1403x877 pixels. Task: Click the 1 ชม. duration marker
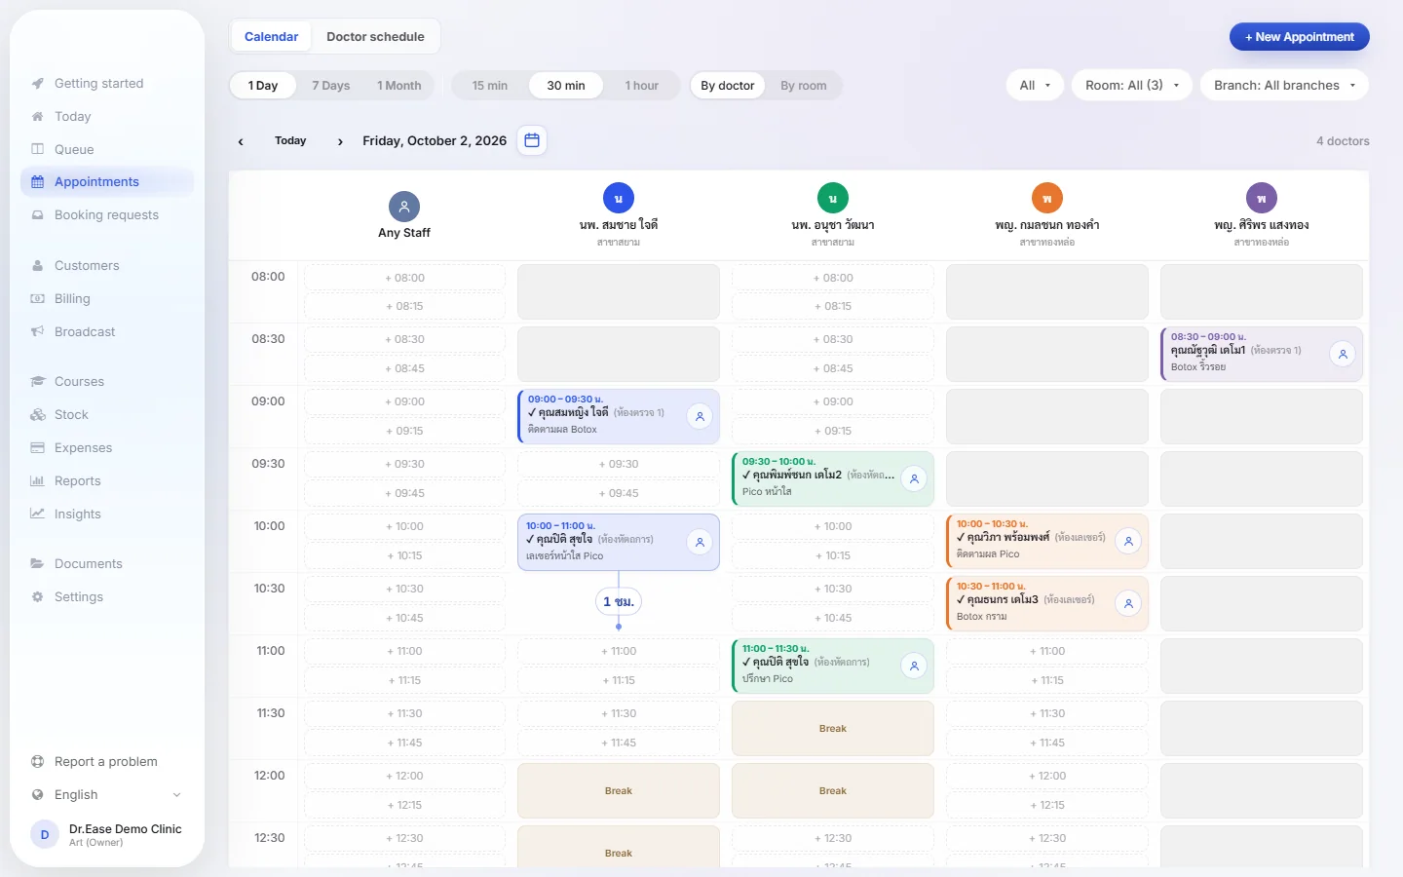click(x=619, y=602)
